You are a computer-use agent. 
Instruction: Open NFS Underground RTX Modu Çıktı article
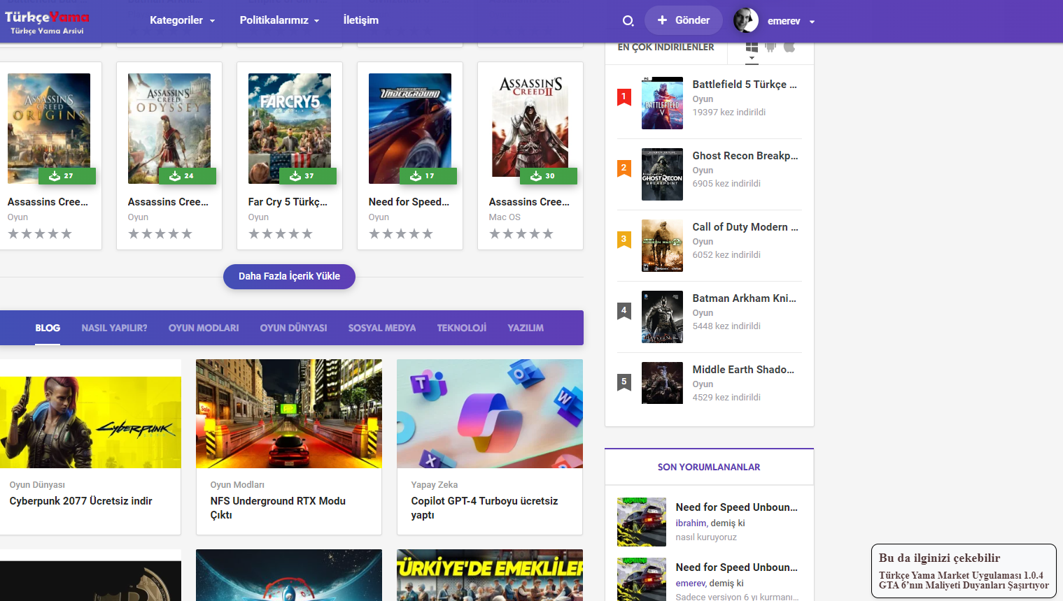(278, 508)
